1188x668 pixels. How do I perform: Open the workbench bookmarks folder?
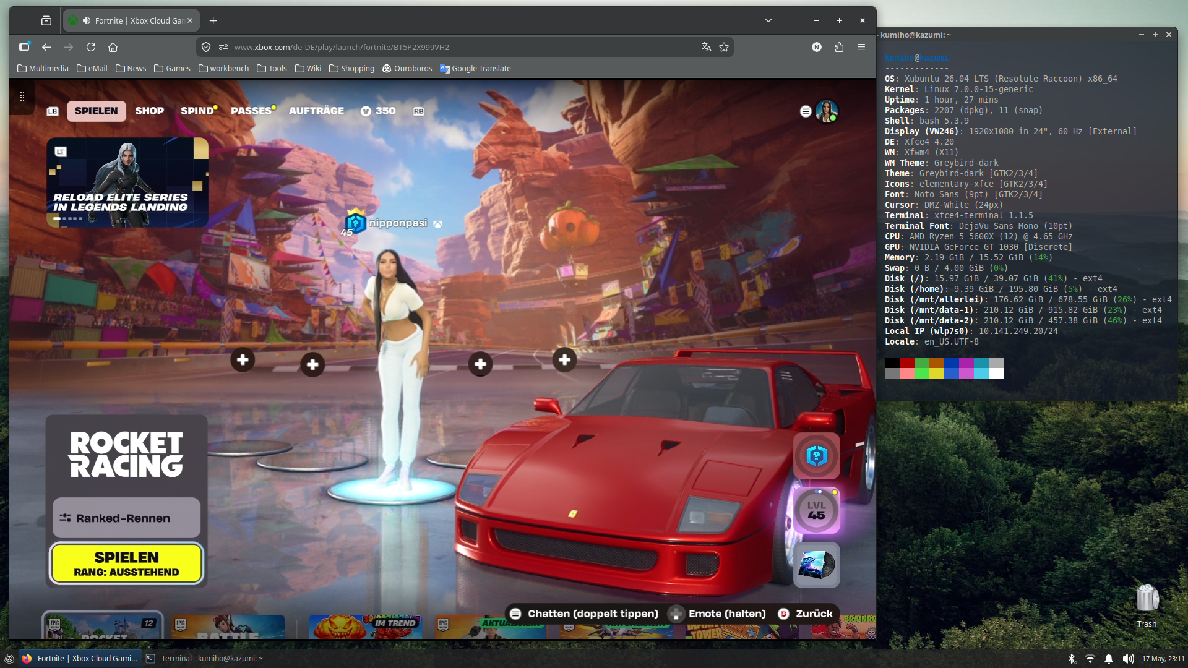point(223,68)
